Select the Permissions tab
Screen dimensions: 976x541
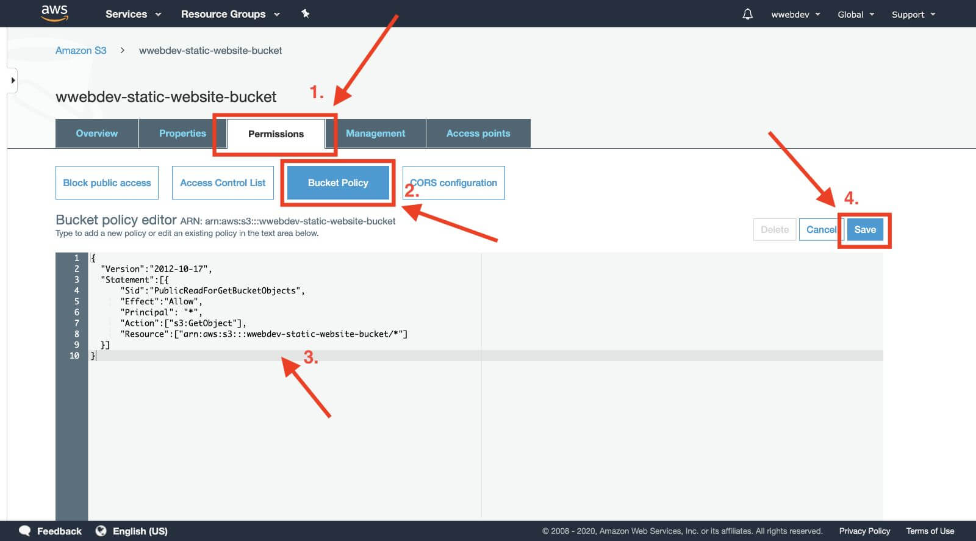point(276,134)
